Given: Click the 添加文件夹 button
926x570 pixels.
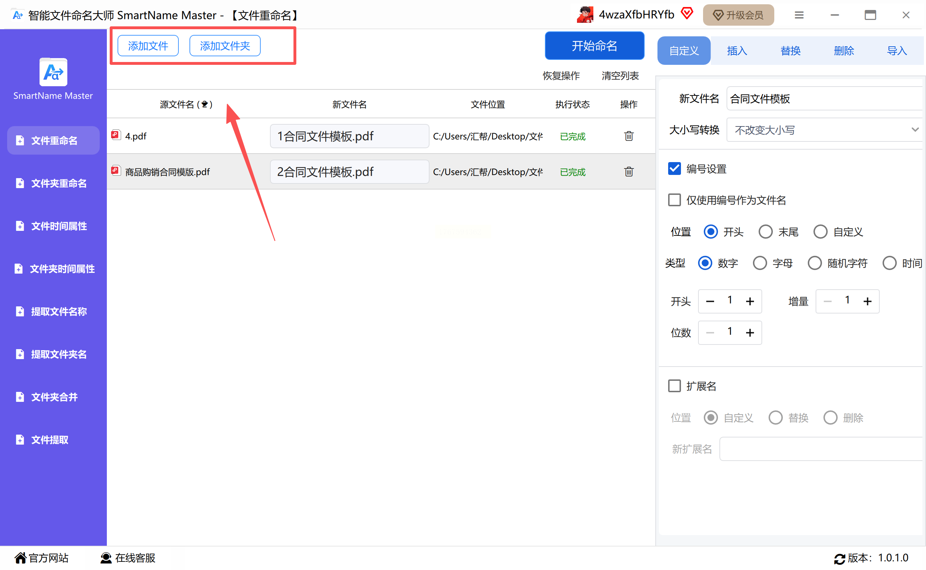Looking at the screenshot, I should [225, 46].
